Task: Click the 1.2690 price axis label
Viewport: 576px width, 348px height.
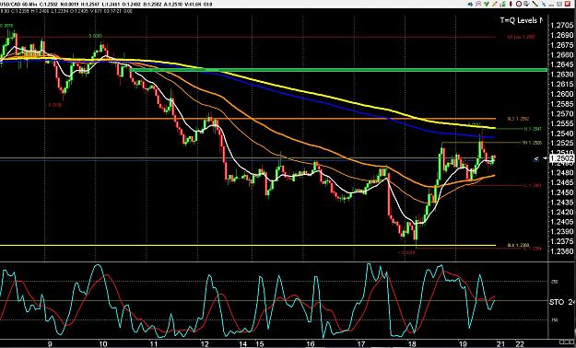Action: [x=561, y=35]
